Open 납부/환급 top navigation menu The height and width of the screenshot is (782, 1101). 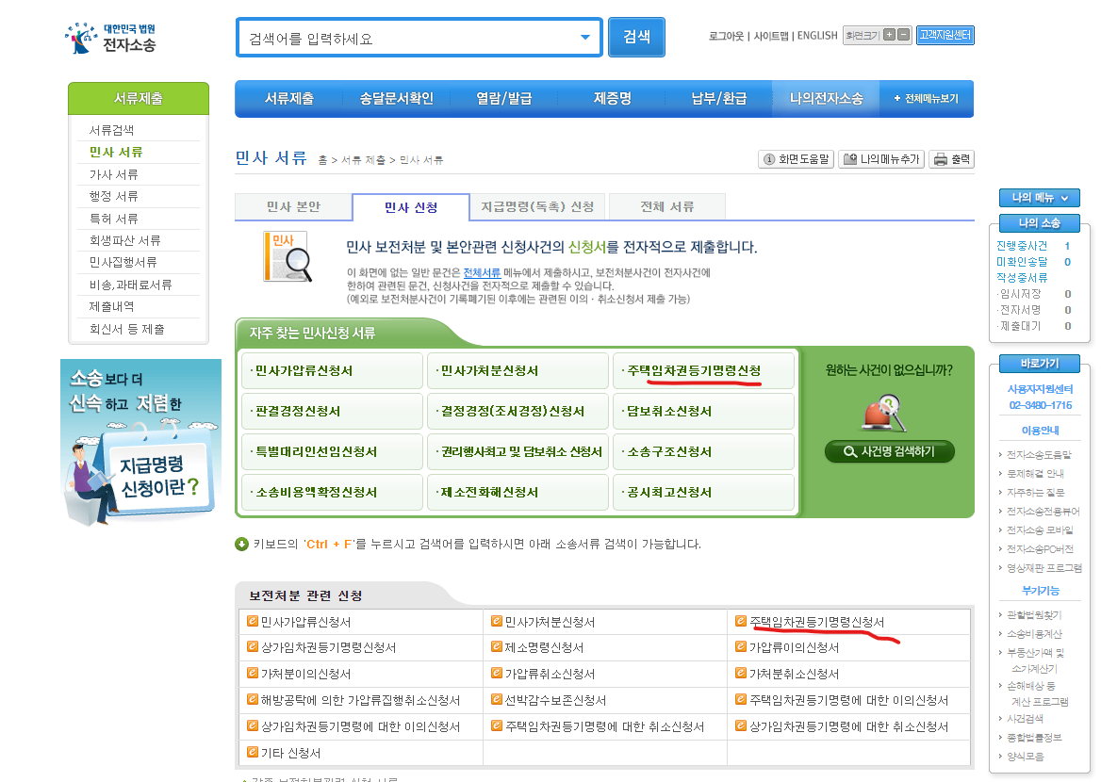pyautogui.click(x=718, y=99)
